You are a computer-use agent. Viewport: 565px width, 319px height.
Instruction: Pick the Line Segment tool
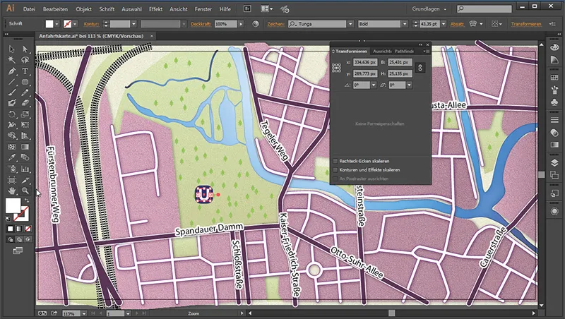(x=11, y=82)
